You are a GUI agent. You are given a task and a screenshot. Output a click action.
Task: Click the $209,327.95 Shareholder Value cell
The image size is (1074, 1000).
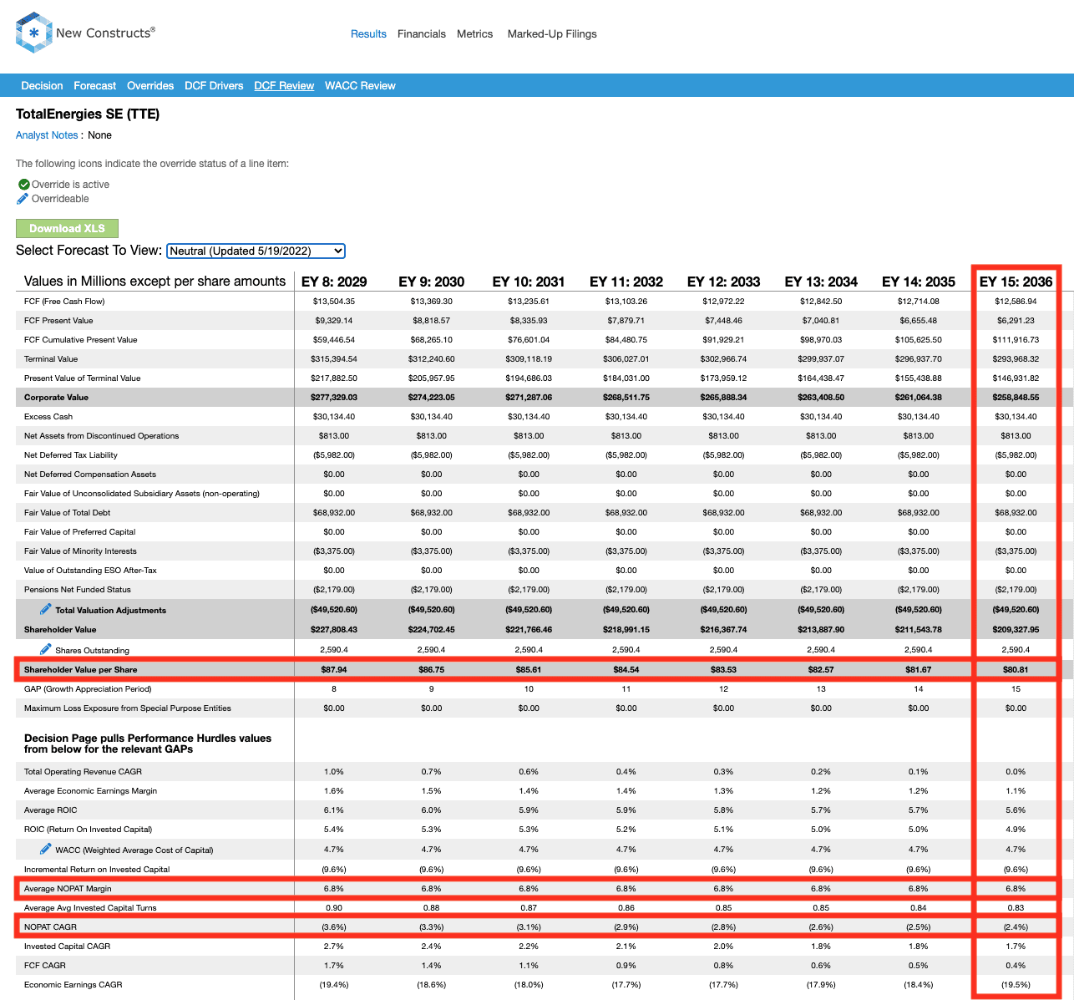[x=1016, y=630]
